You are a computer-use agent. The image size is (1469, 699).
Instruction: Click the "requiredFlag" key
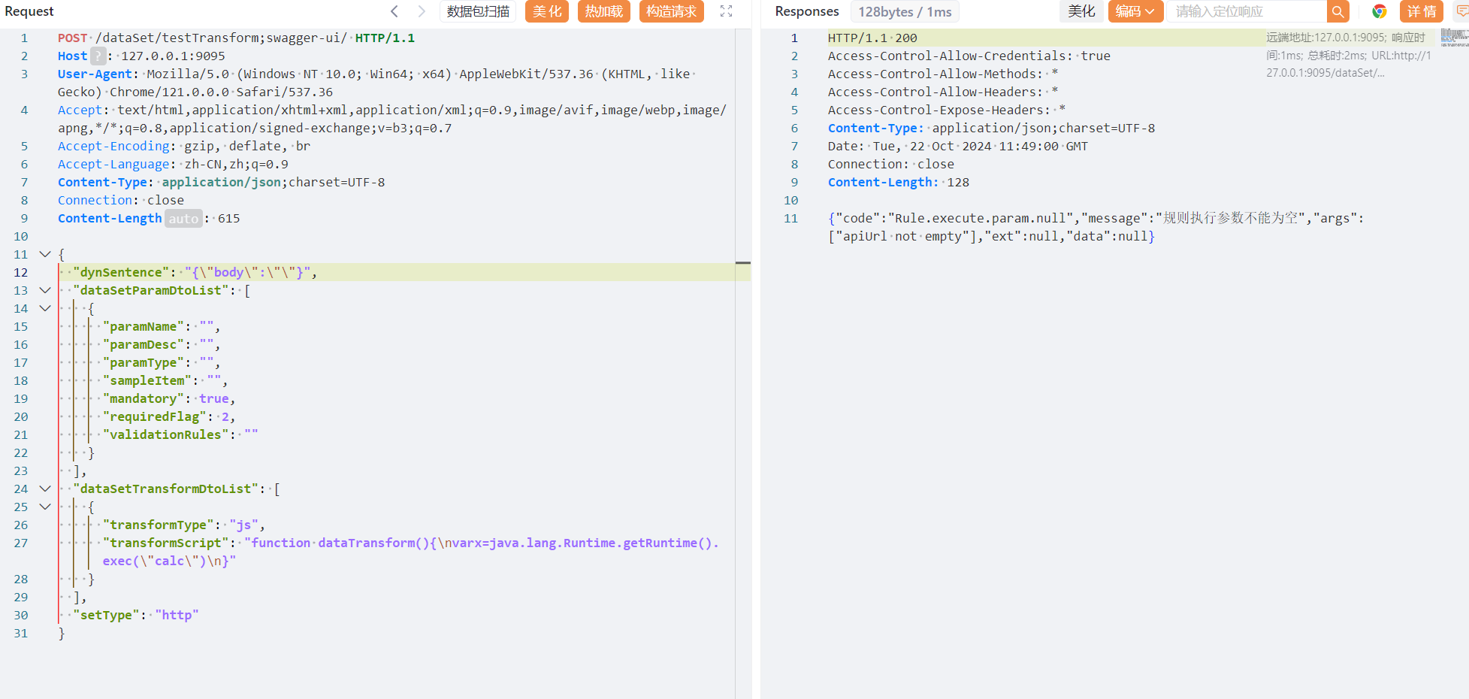click(x=155, y=416)
